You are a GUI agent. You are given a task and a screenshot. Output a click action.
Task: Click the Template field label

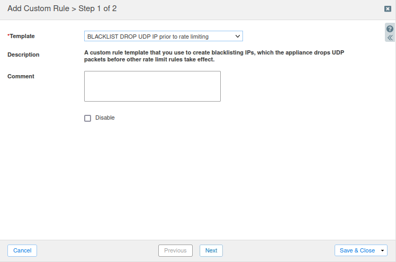coord(22,36)
